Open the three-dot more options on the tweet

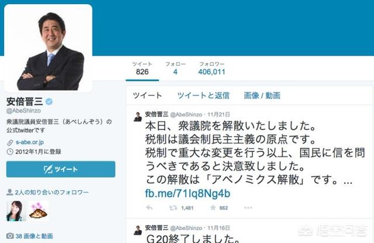click(248, 208)
